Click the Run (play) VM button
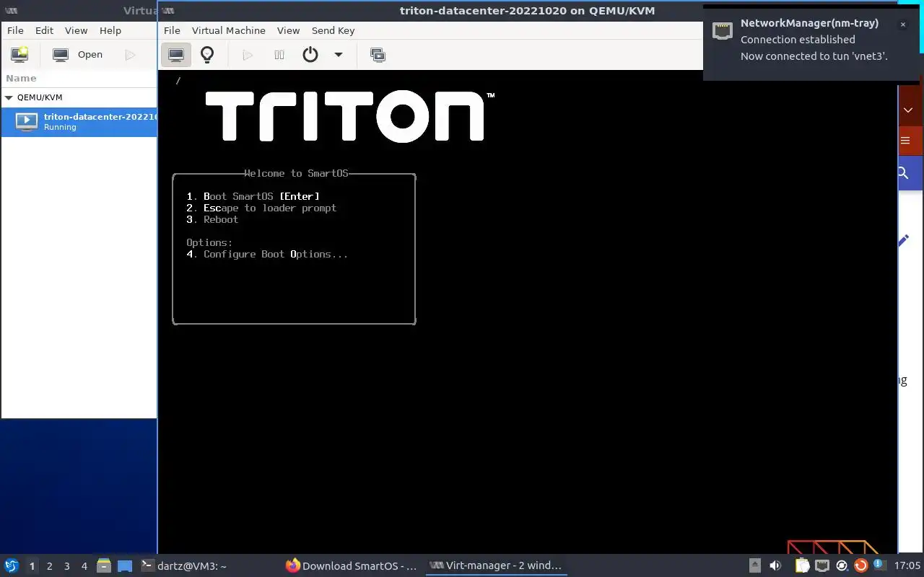Image resolution: width=924 pixels, height=577 pixels. coord(248,55)
